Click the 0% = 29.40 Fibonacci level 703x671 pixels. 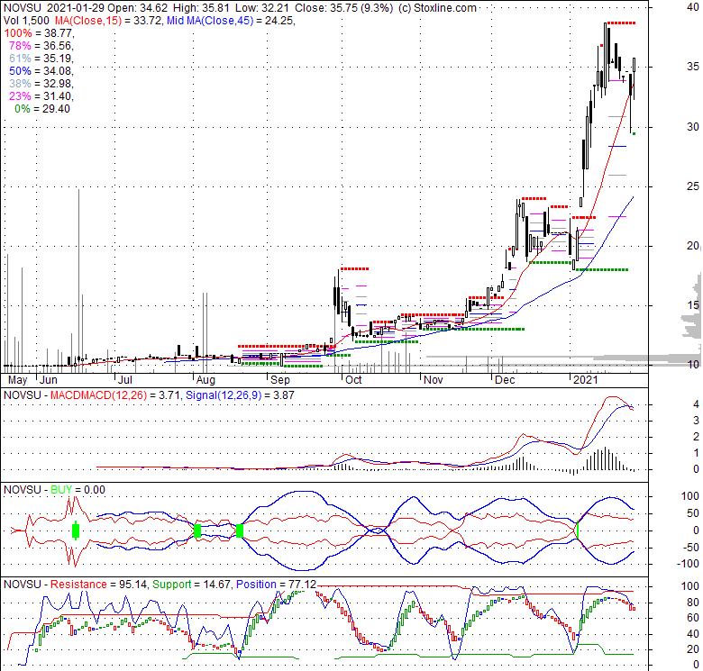[x=42, y=109]
